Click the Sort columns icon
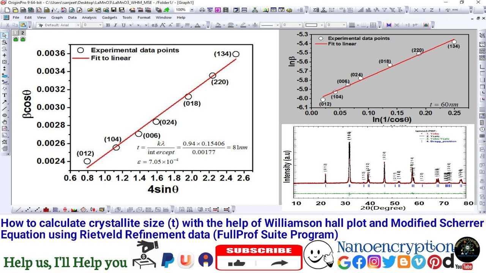 coord(332,10)
